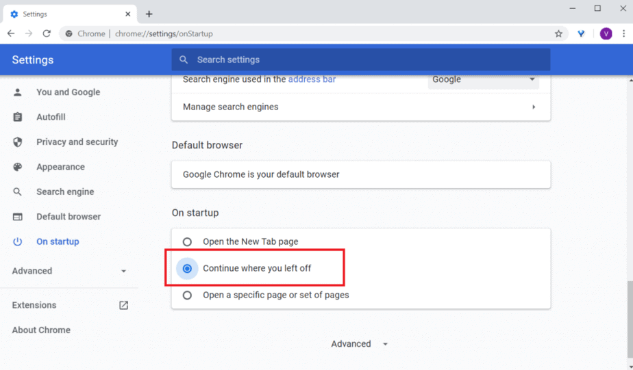Image resolution: width=633 pixels, height=370 pixels.
Task: Close the Settings tab
Action: pyautogui.click(x=128, y=14)
